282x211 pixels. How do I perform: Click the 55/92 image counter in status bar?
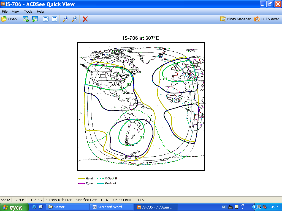point(5,200)
